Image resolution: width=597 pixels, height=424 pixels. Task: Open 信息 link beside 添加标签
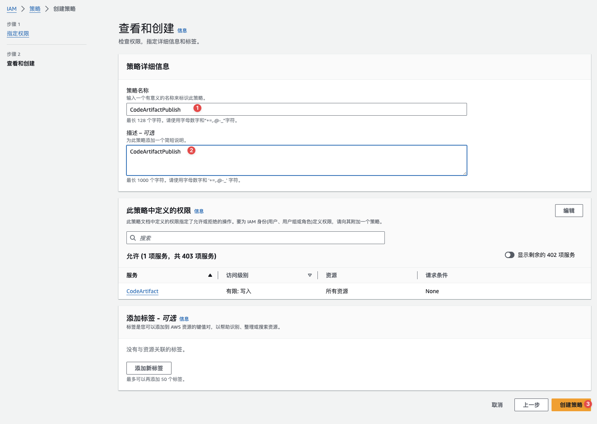[x=184, y=319]
